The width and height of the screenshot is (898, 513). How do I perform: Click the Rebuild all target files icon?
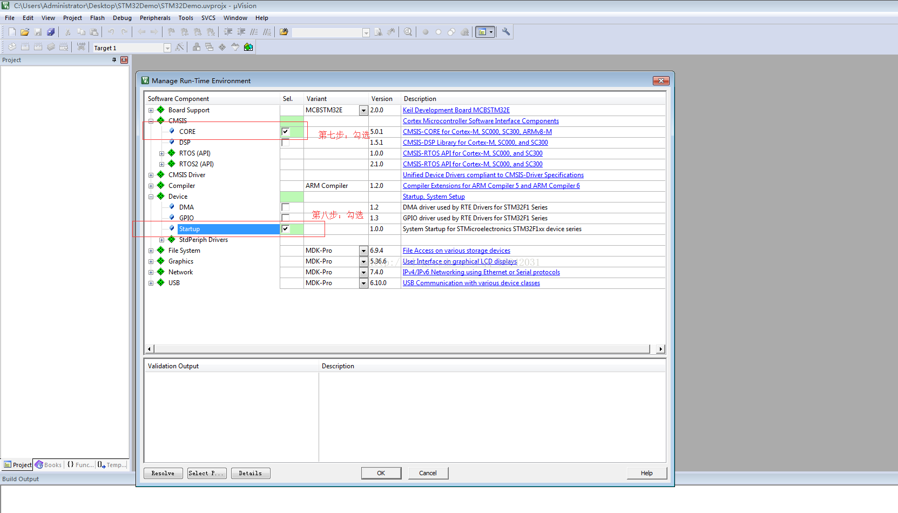38,47
